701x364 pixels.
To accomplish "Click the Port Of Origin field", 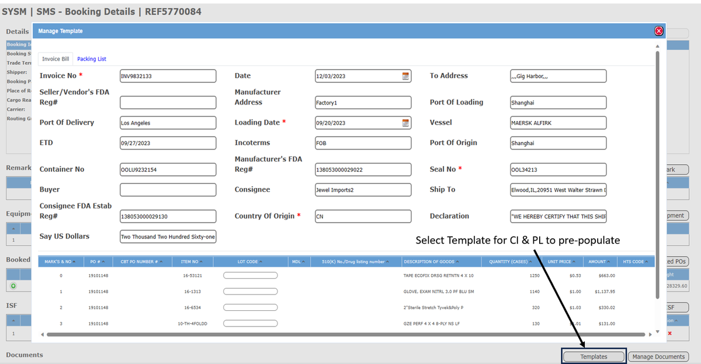I will (558, 143).
